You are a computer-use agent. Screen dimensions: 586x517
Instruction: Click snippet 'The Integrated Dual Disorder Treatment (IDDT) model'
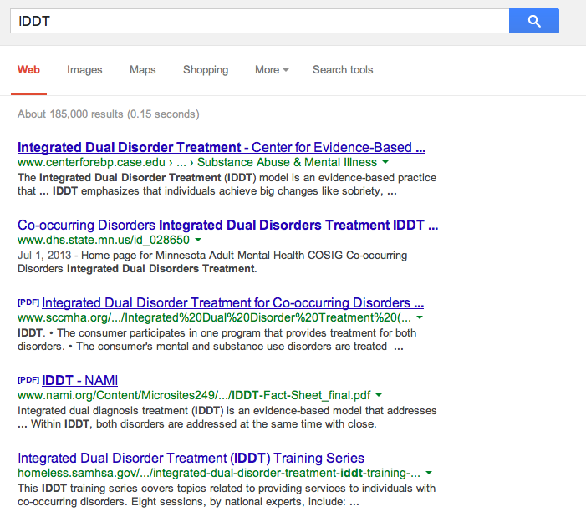pyautogui.click(x=227, y=185)
